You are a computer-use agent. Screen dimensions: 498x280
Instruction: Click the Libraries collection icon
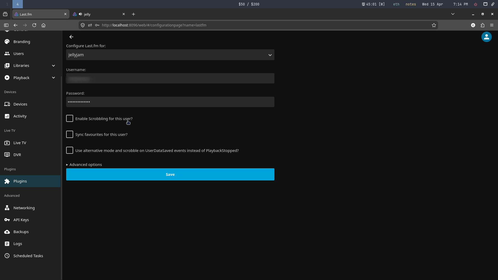(x=7, y=66)
